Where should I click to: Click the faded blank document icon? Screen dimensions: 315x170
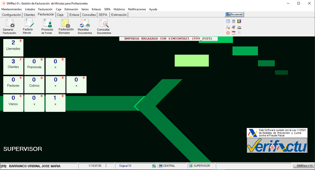click(x=239, y=33)
